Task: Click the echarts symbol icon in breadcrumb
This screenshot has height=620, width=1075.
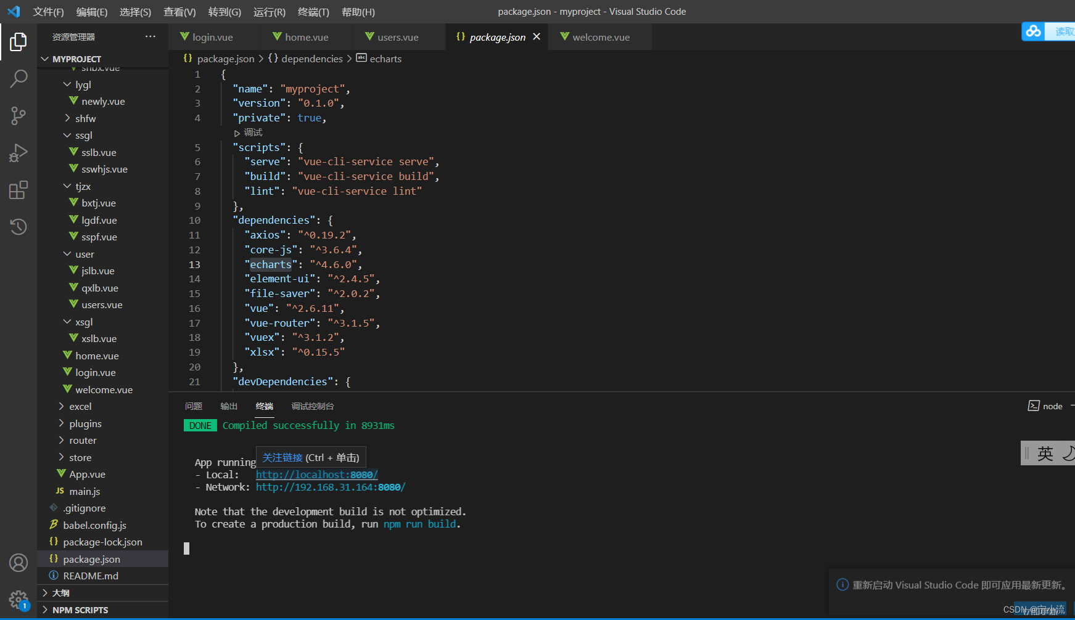Action: click(361, 58)
